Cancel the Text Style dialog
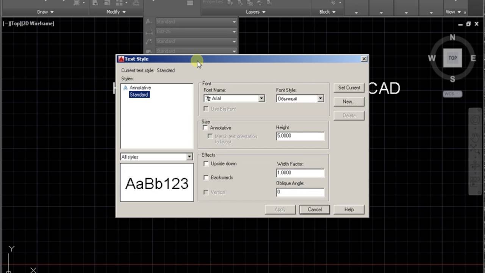This screenshot has height=273, width=485. (x=314, y=209)
